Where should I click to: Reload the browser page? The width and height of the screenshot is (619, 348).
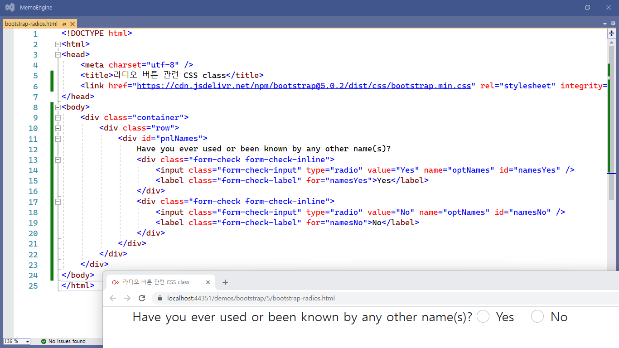142,298
